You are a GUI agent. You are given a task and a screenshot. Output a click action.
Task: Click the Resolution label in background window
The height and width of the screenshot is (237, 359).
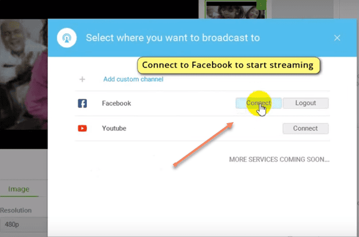[x=16, y=210]
